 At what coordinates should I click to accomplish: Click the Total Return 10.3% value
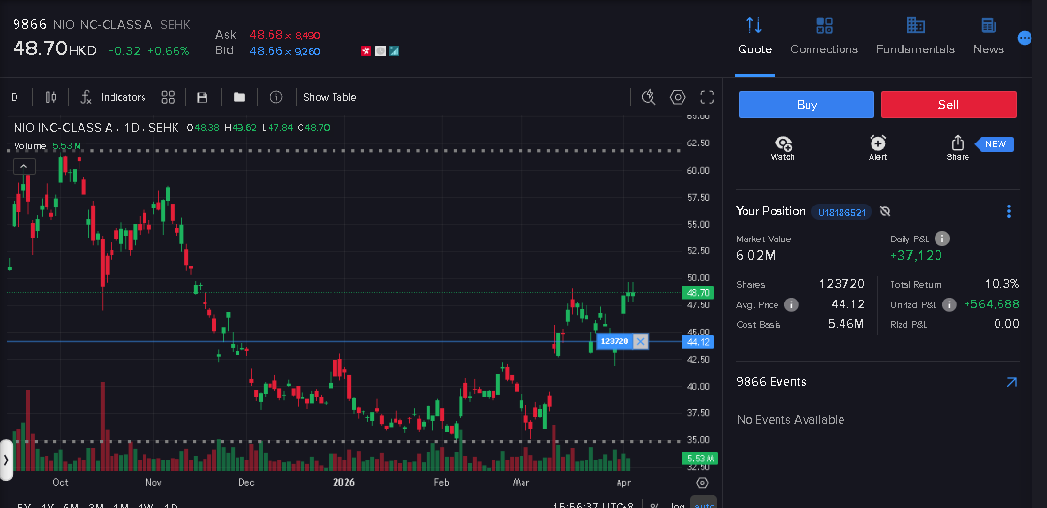coord(1002,284)
